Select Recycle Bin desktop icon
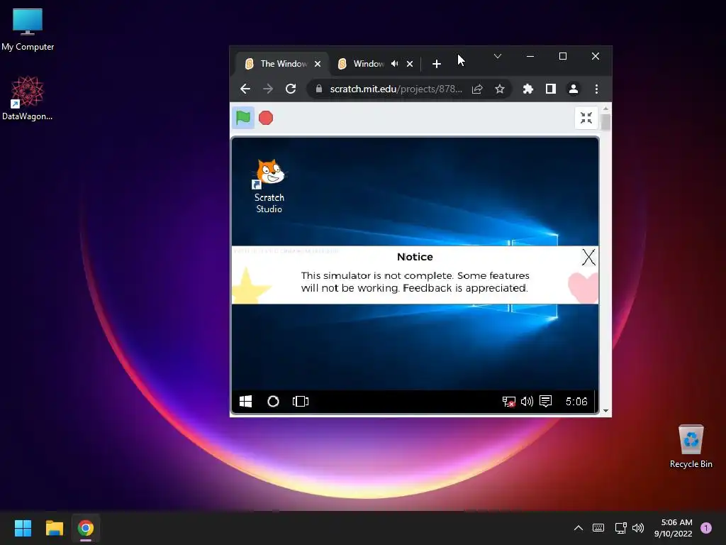Screen dimensions: 726x545 (691, 446)
